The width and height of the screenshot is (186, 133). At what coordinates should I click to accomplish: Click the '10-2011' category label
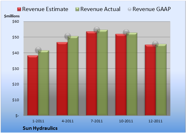coord(126,121)
